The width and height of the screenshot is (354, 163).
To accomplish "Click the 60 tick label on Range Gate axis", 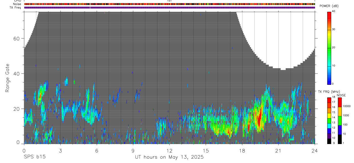I will 17,39.
